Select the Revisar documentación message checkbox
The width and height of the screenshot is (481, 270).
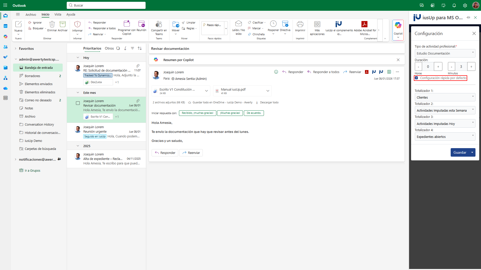78,103
